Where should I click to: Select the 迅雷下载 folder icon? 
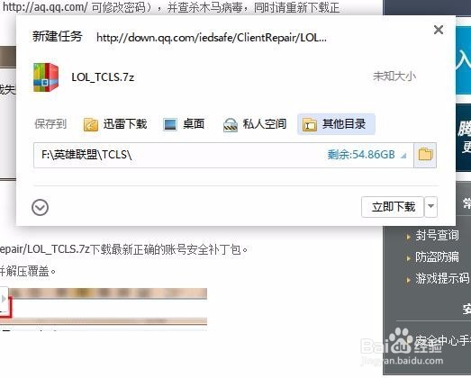[90, 124]
